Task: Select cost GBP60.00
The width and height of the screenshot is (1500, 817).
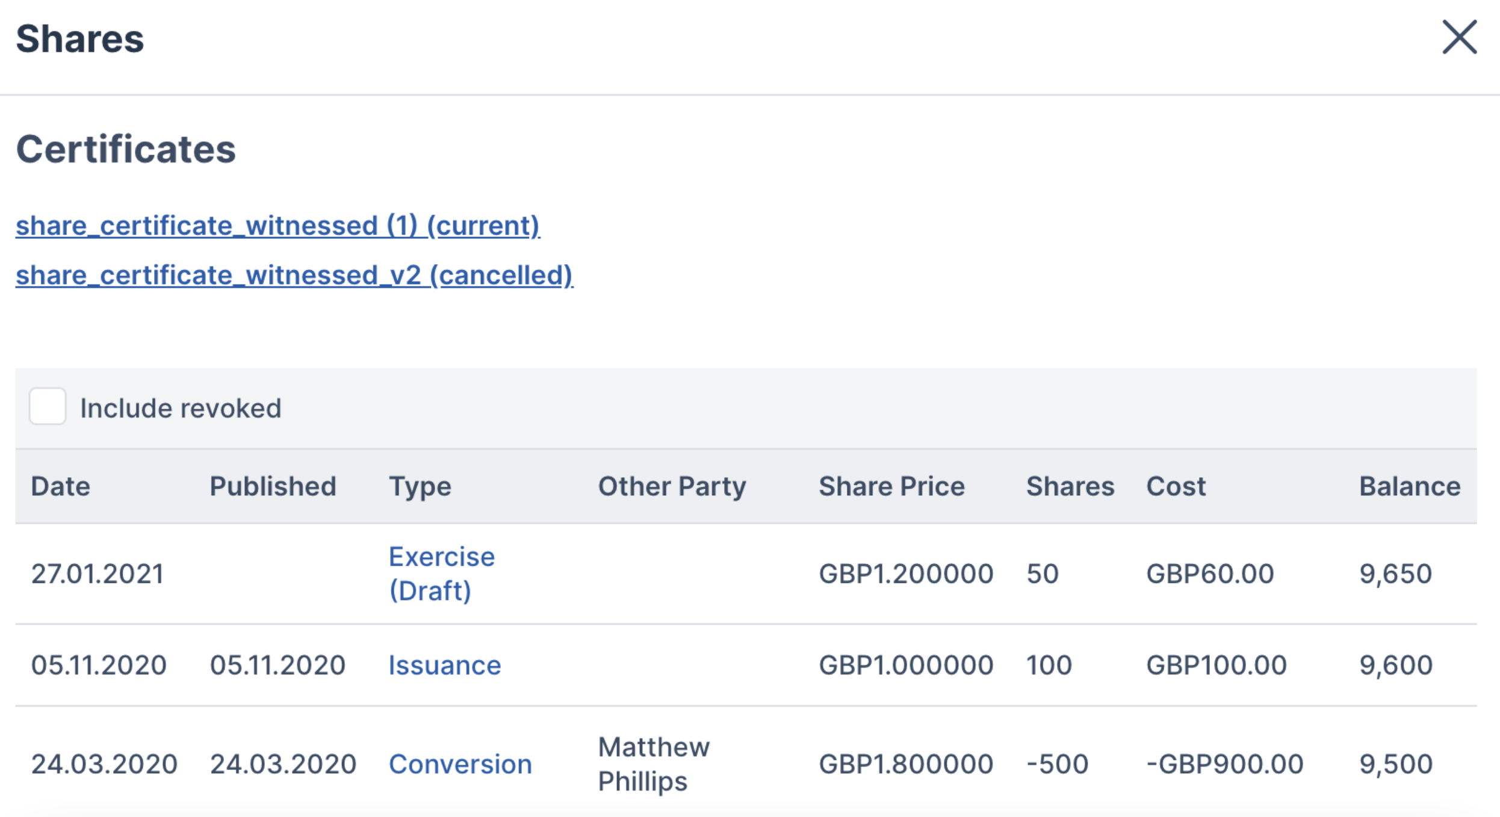Action: (x=1210, y=573)
